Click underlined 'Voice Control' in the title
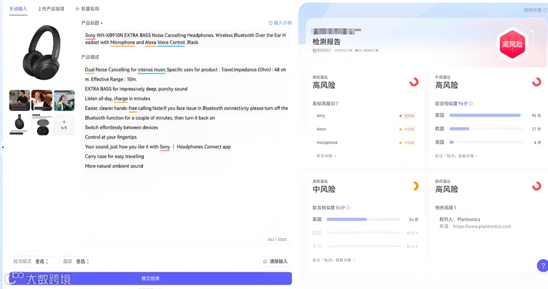 (171, 43)
